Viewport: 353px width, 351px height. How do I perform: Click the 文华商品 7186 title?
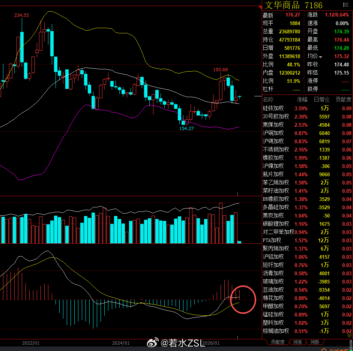293,5
